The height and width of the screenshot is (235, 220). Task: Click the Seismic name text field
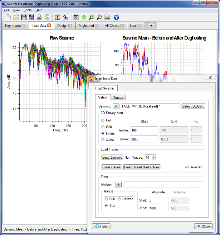coord(150,106)
